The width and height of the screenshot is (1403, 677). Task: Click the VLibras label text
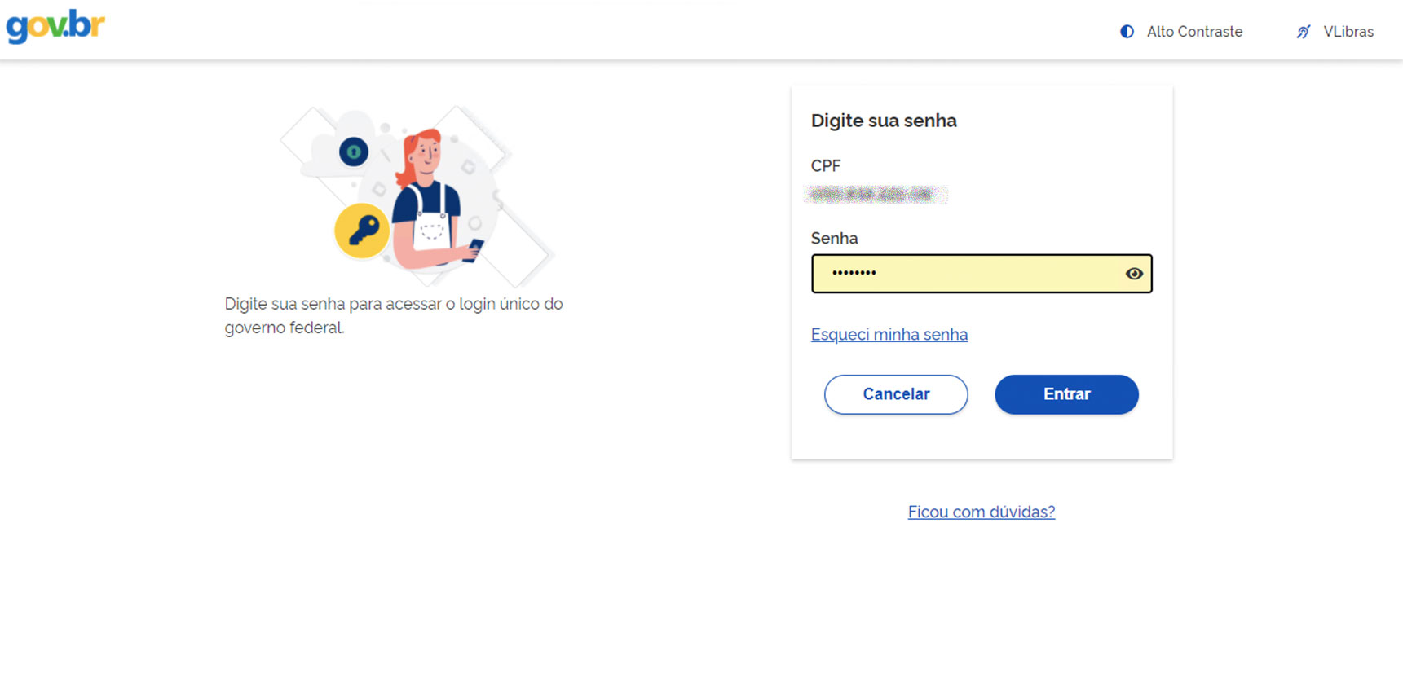pyautogui.click(x=1348, y=31)
